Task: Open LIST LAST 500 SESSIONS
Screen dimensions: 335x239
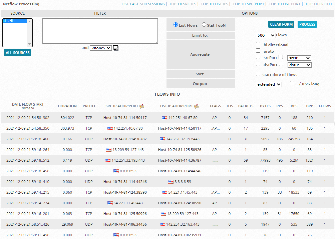Action: coord(143,4)
